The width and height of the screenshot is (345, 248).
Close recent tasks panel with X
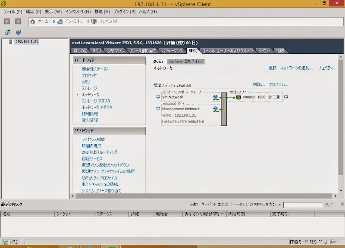pos(342,204)
